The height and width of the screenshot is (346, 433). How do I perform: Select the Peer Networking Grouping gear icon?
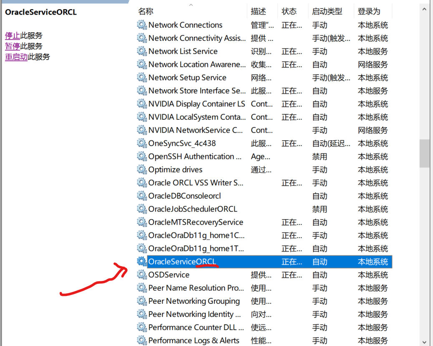(142, 301)
